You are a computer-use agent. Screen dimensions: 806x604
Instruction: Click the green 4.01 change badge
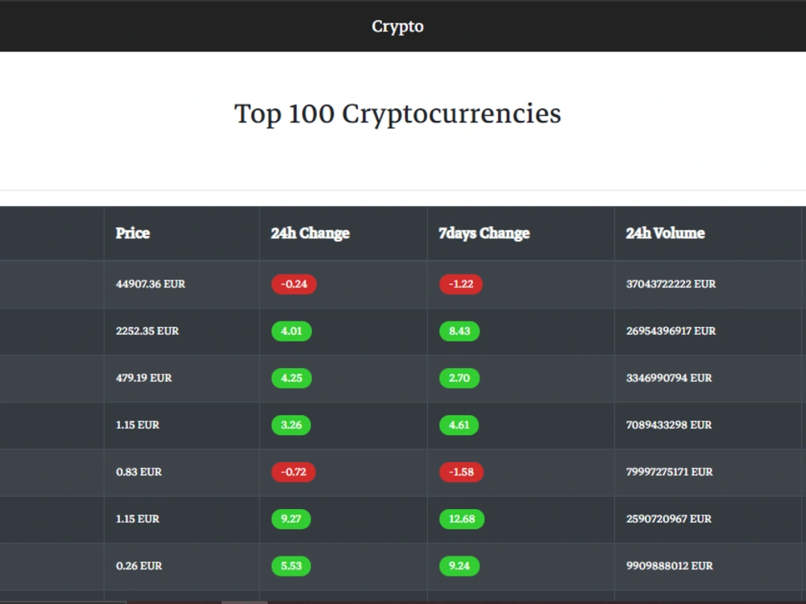(x=292, y=331)
